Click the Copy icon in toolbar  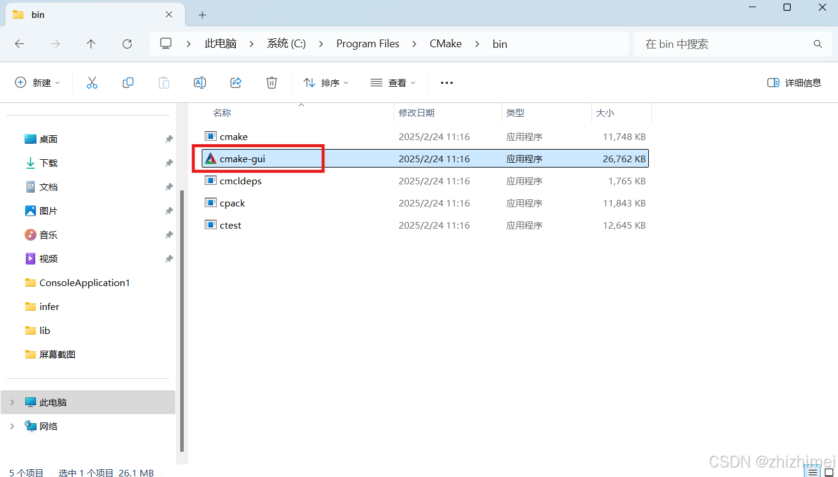[127, 83]
